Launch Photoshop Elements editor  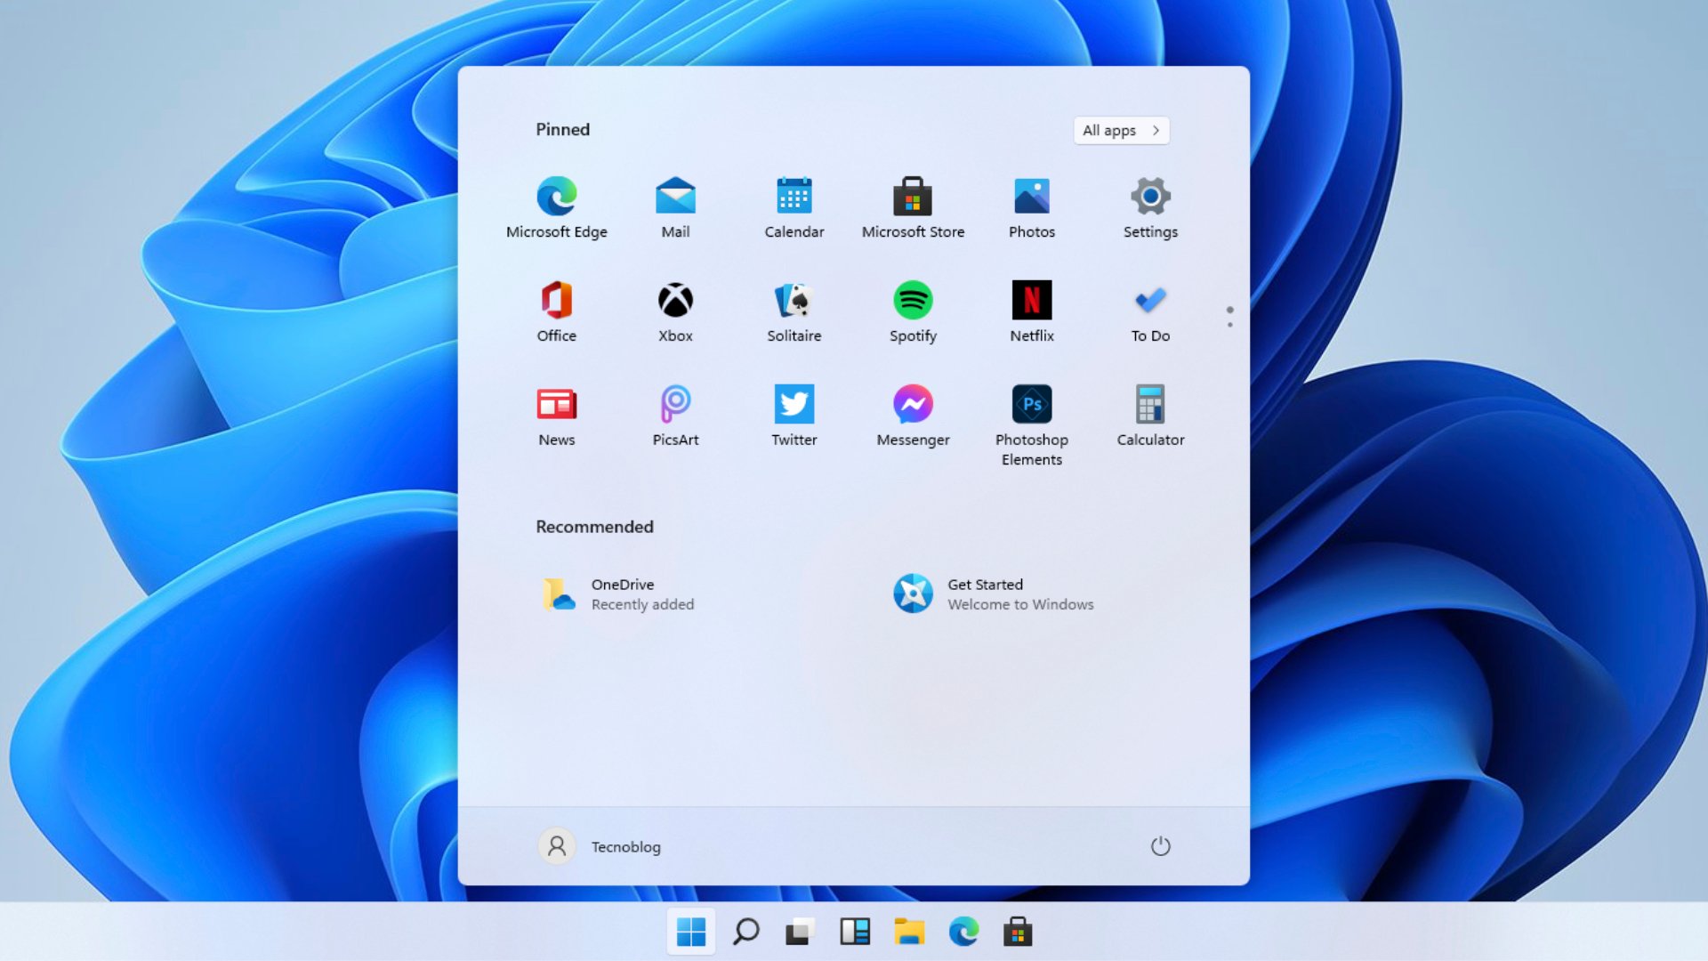coord(1031,404)
